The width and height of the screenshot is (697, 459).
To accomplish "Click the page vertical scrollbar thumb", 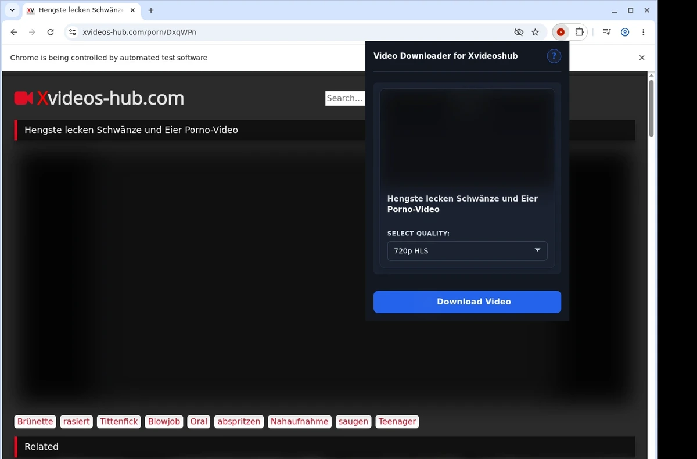I will pyautogui.click(x=651, y=108).
